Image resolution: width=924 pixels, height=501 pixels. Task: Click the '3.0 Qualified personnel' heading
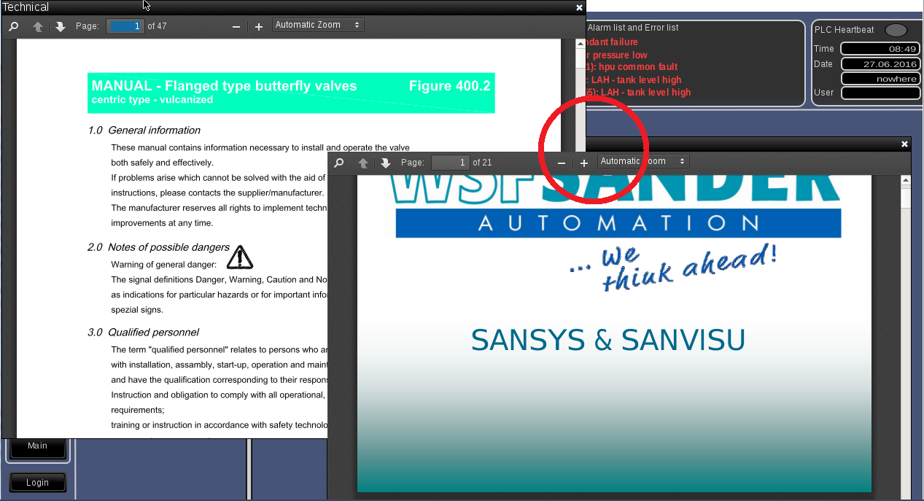pyautogui.click(x=143, y=333)
